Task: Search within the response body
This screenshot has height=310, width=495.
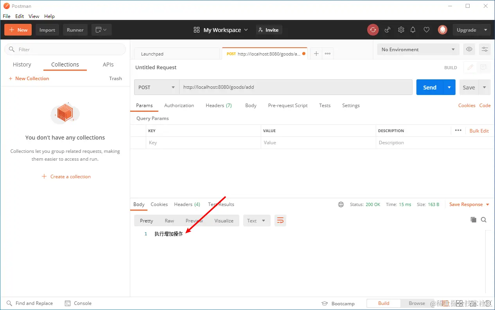Action: pyautogui.click(x=484, y=220)
